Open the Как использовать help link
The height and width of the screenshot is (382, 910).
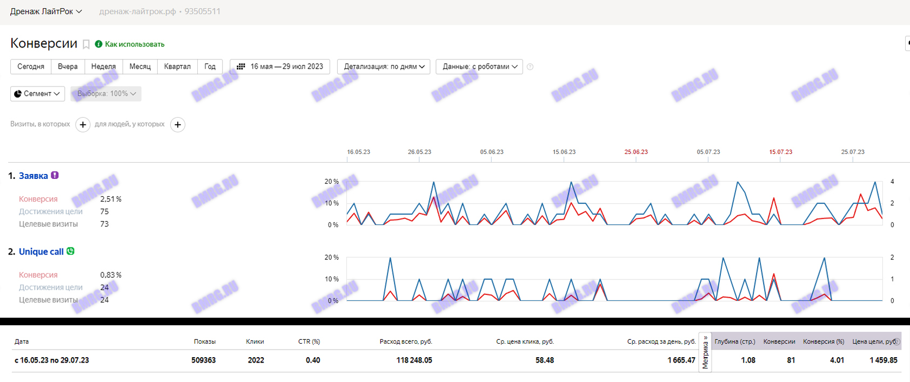click(135, 44)
